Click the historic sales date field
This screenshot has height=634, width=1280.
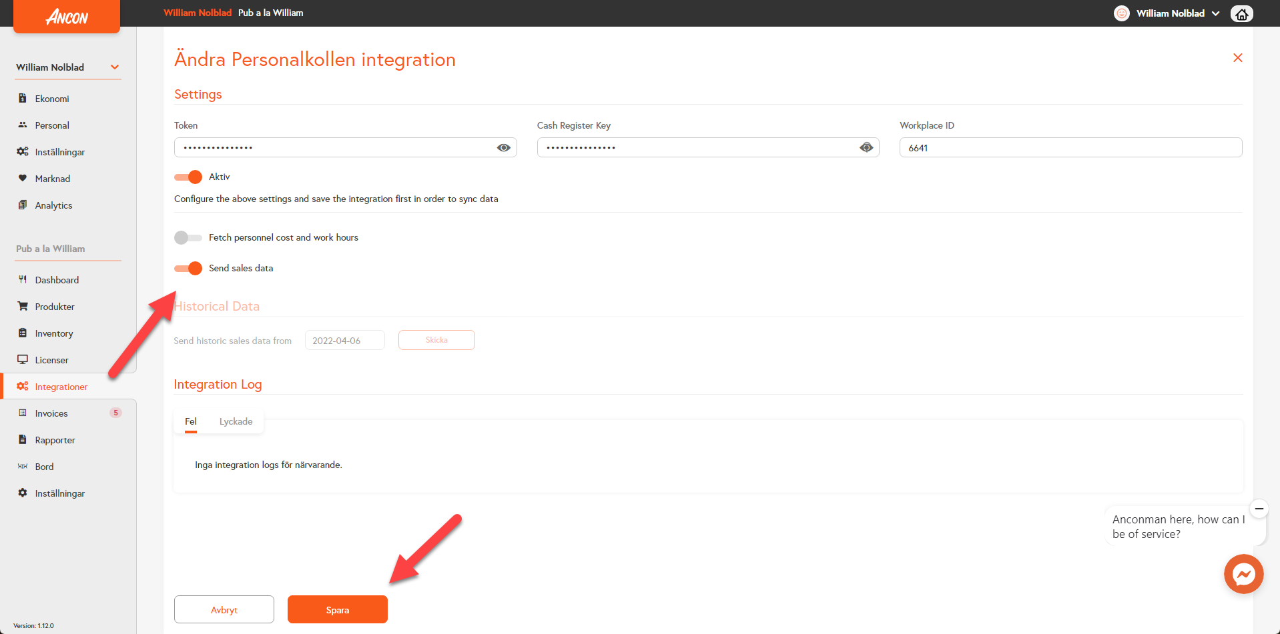pyautogui.click(x=344, y=340)
